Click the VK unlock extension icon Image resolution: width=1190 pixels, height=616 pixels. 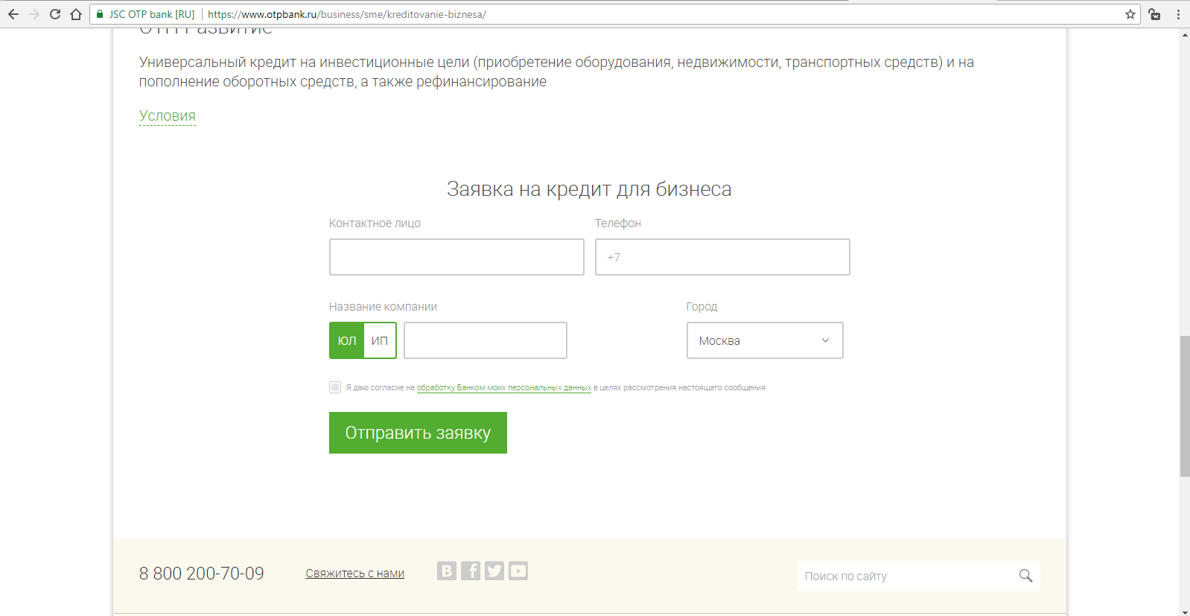pos(1154,14)
